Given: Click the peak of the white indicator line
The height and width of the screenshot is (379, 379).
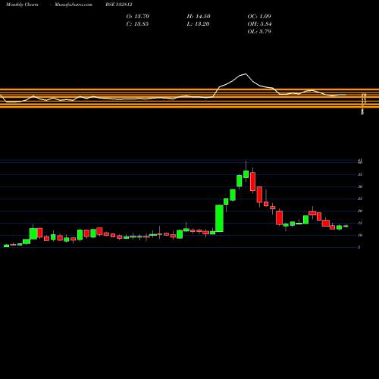Looking at the screenshot, I should click(x=246, y=74).
